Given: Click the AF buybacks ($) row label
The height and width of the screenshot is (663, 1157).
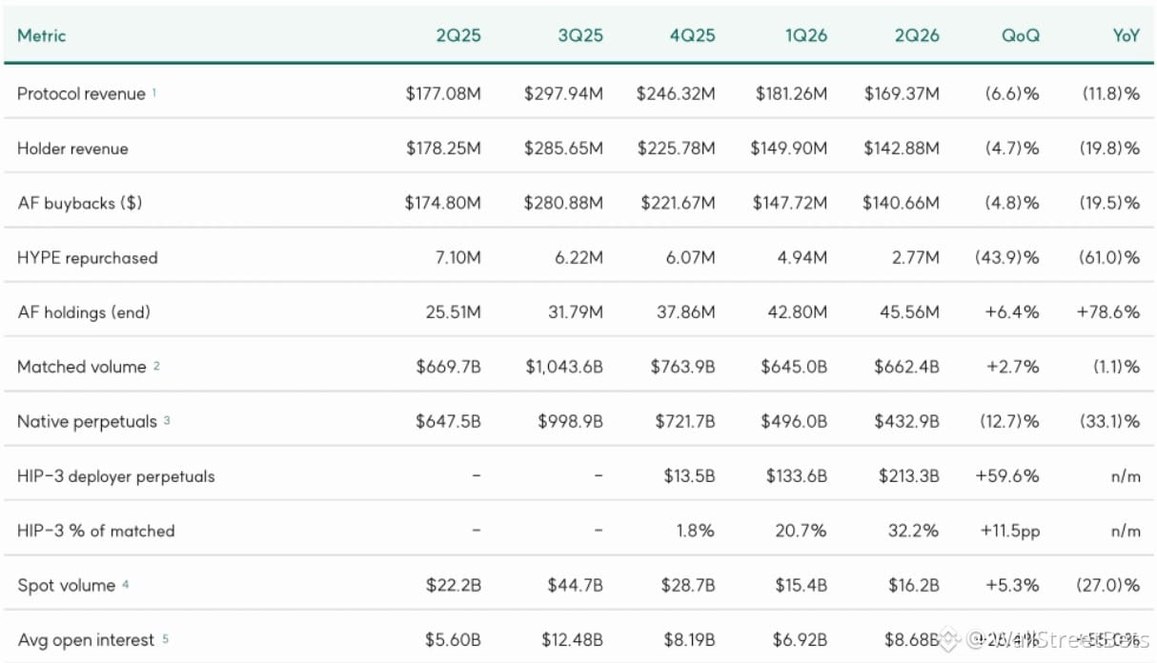Looking at the screenshot, I should click(80, 203).
